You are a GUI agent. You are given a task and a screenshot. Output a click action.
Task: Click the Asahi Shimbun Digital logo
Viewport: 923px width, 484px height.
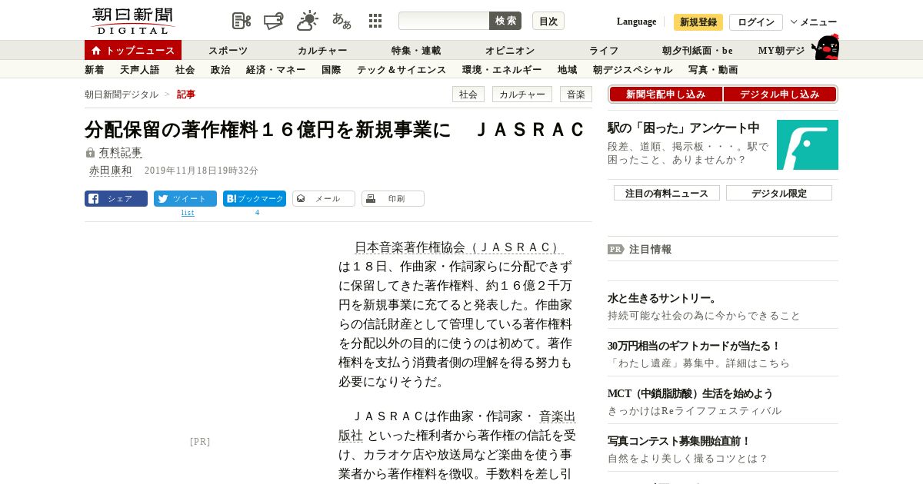[x=132, y=21]
